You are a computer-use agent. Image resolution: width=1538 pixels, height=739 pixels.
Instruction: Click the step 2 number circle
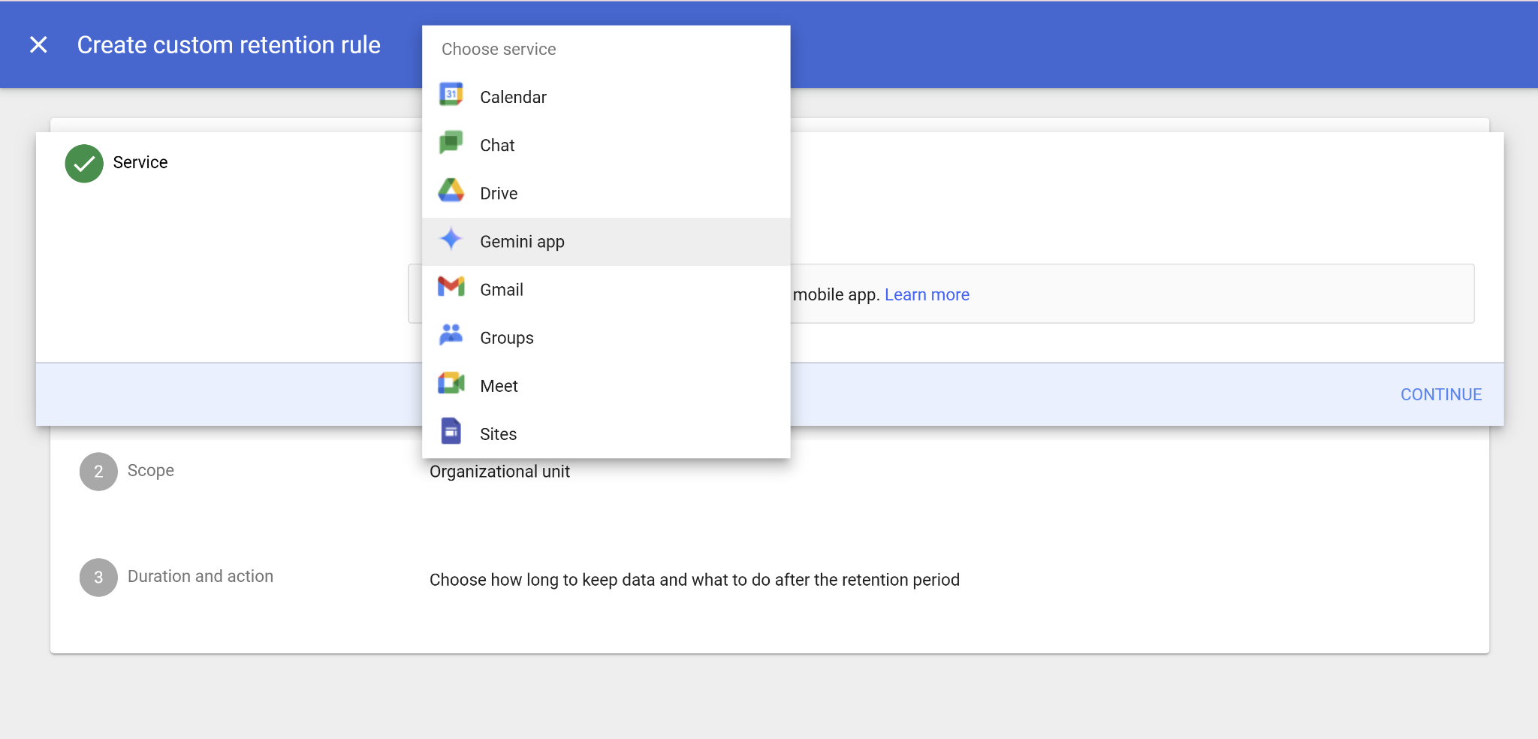click(x=98, y=472)
